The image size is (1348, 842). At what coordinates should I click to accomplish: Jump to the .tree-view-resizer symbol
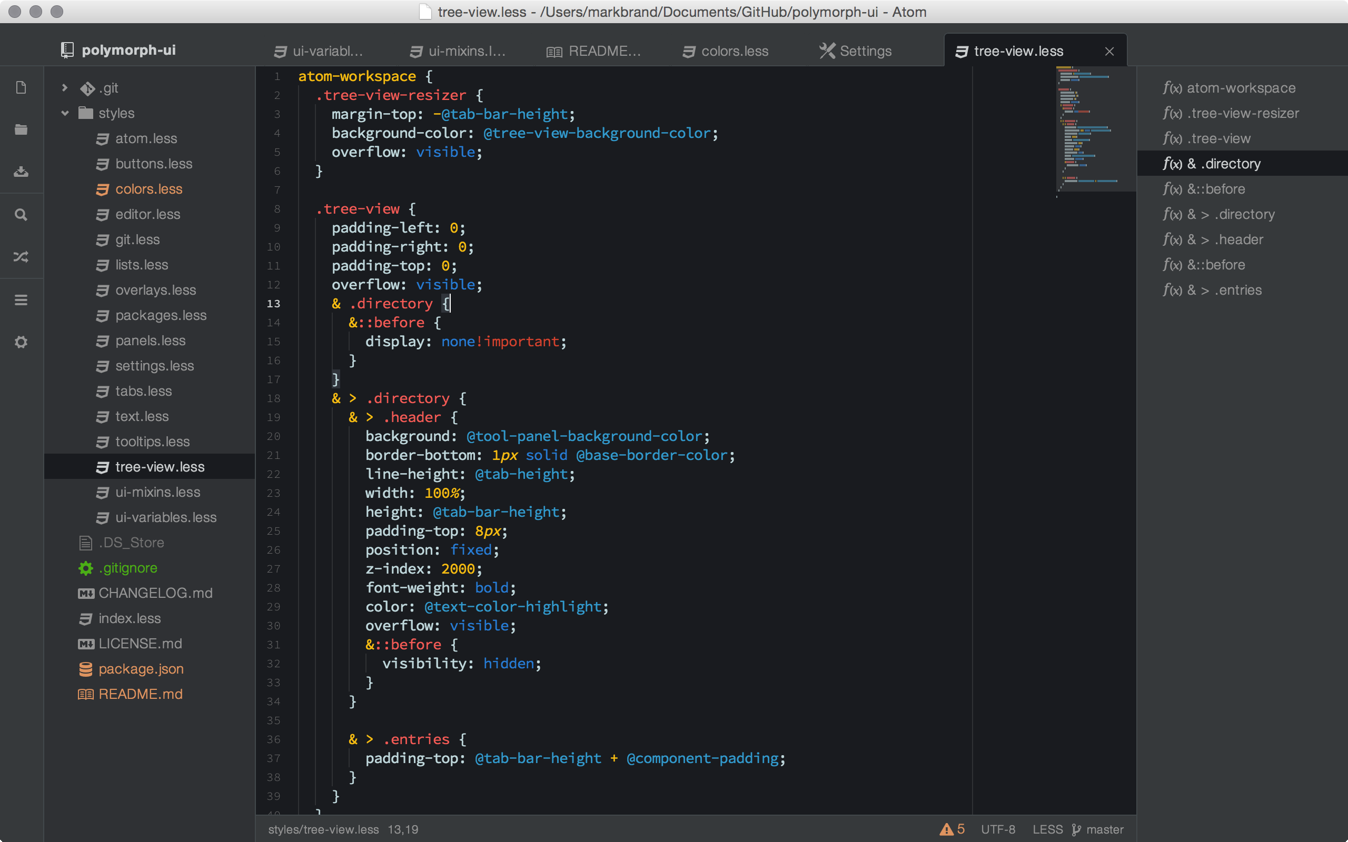[x=1242, y=113]
